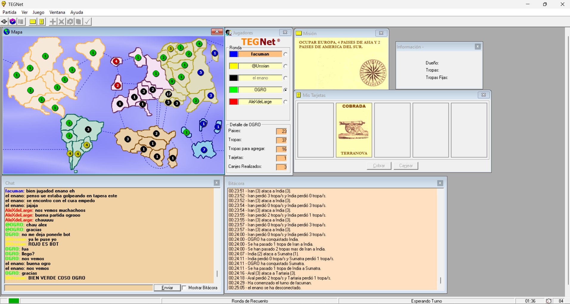The image size is (570, 304).
Task: Open the Ver menu
Action: click(x=25, y=12)
